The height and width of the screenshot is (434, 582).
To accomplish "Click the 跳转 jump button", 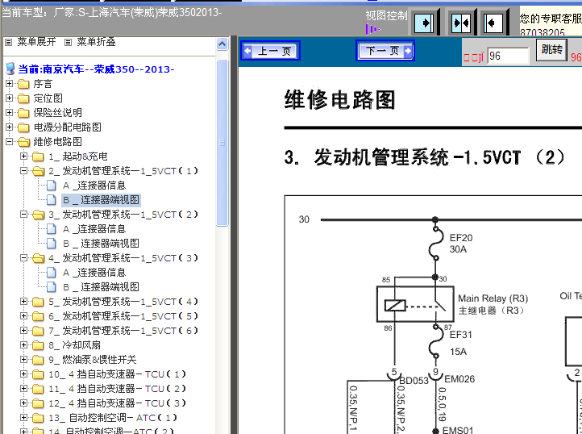I will pyautogui.click(x=551, y=49).
